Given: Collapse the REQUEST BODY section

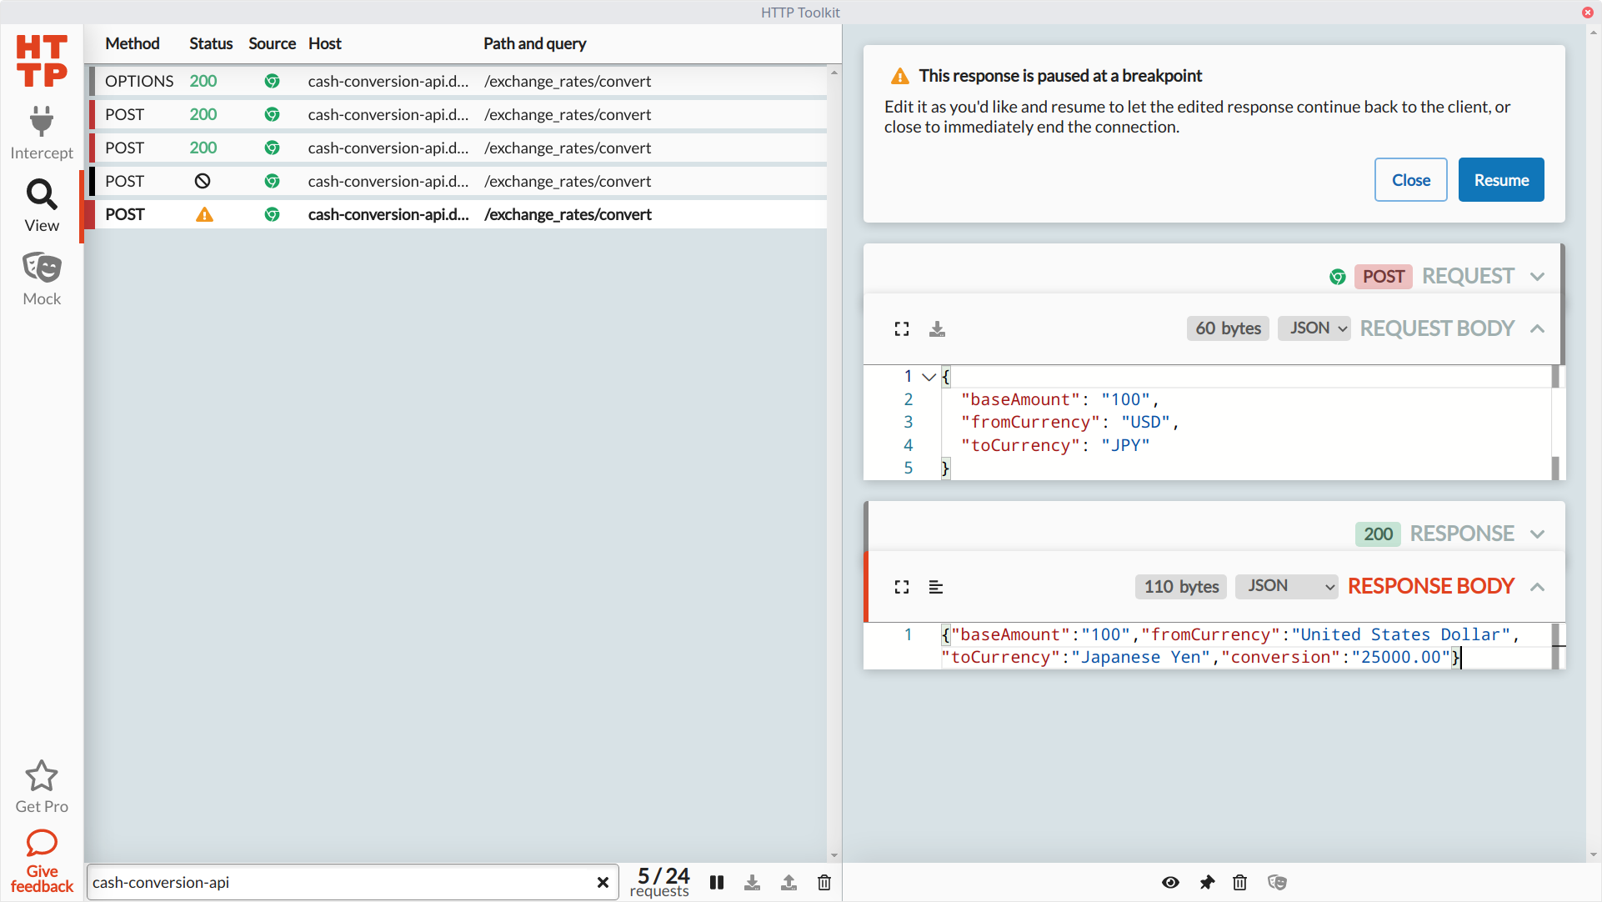Looking at the screenshot, I should click(1538, 328).
